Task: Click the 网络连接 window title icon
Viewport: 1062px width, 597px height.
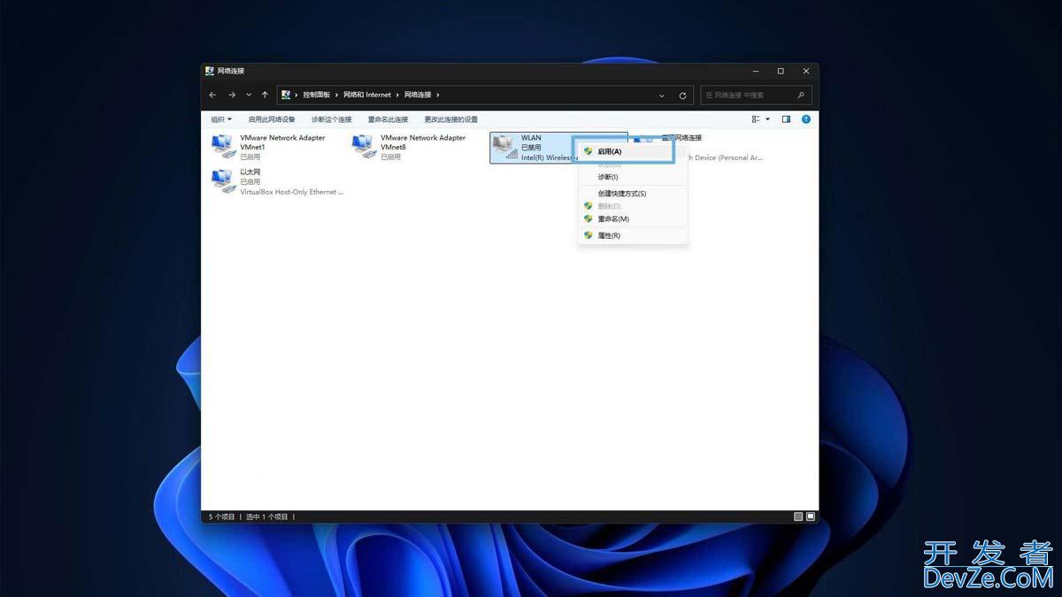Action: [x=210, y=71]
